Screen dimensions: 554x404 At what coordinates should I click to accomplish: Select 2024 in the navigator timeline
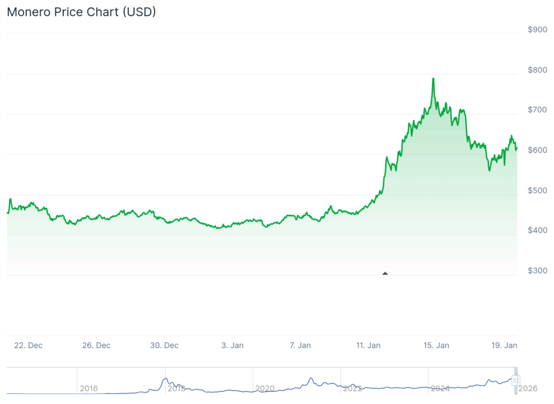click(440, 388)
